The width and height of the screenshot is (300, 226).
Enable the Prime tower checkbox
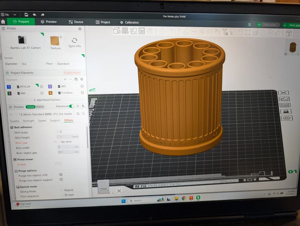click(x=60, y=163)
